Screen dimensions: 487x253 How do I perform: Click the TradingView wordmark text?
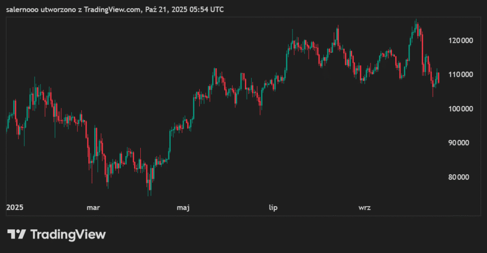[68, 234]
